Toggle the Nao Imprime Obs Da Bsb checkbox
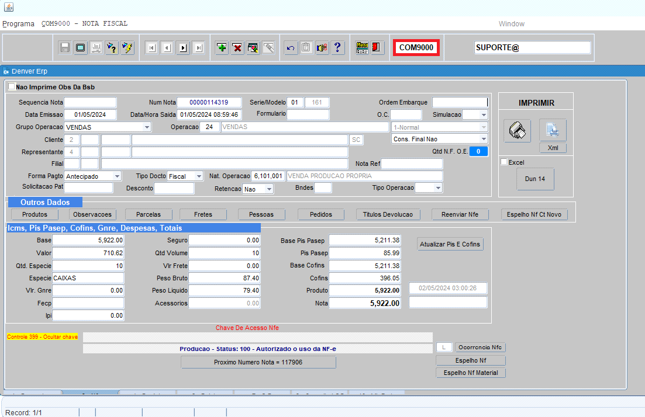645x417 pixels. click(x=12, y=86)
